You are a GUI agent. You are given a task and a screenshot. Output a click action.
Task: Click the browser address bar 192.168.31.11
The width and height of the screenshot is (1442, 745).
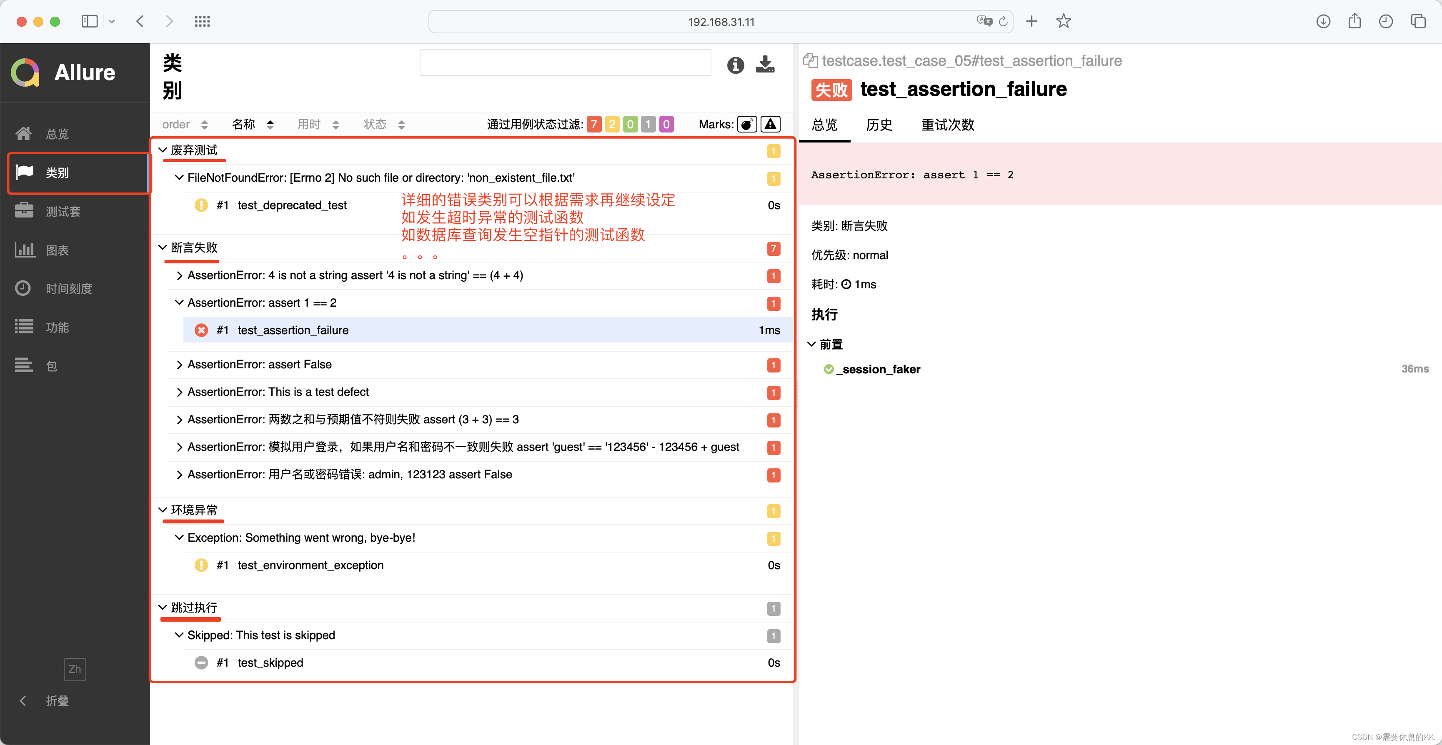[x=721, y=22]
